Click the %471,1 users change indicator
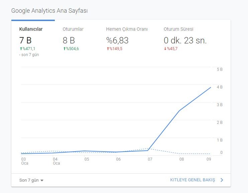Image resolution: width=248 pixels, height=193 pixels. (27, 49)
